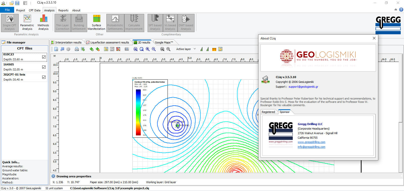This screenshot has height=191, width=404.
Task: Take snapshot with camera icon
Action: [127, 49]
